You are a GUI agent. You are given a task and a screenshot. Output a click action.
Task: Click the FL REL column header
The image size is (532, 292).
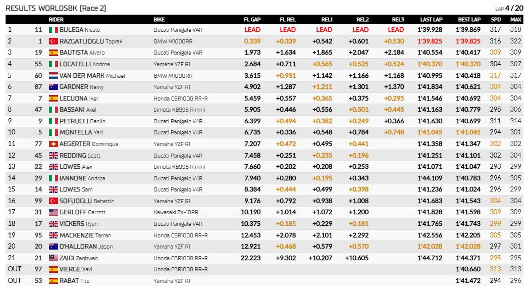(x=288, y=20)
